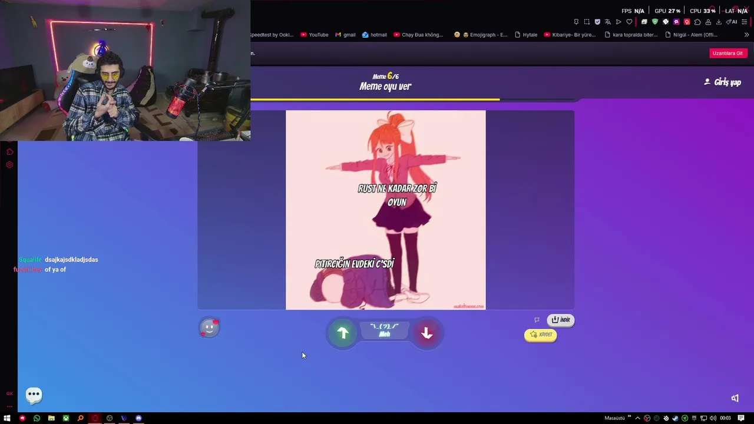Click the red map pin extension icon
The image size is (754, 424).
point(687,22)
